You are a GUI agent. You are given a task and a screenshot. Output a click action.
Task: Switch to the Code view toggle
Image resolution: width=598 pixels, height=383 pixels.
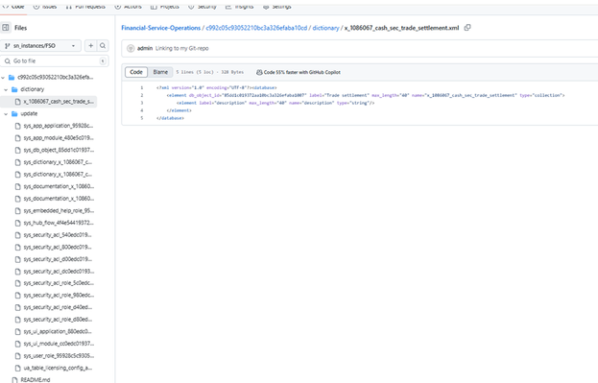point(136,72)
